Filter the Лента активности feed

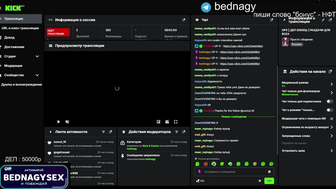coord(103,132)
